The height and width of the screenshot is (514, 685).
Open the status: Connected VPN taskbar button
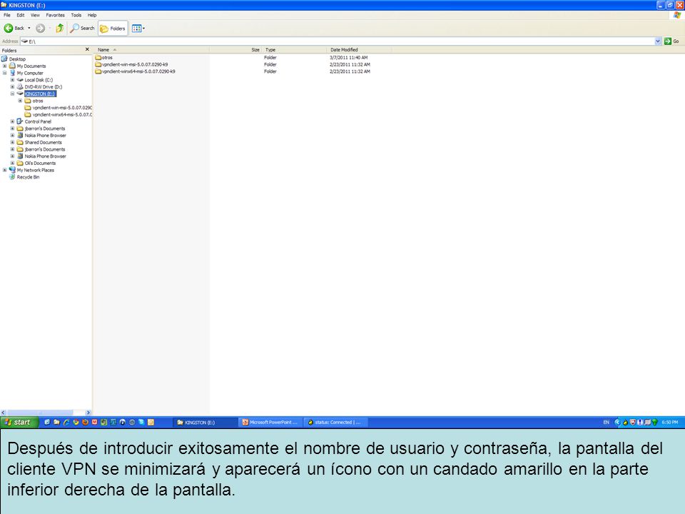pyautogui.click(x=335, y=422)
